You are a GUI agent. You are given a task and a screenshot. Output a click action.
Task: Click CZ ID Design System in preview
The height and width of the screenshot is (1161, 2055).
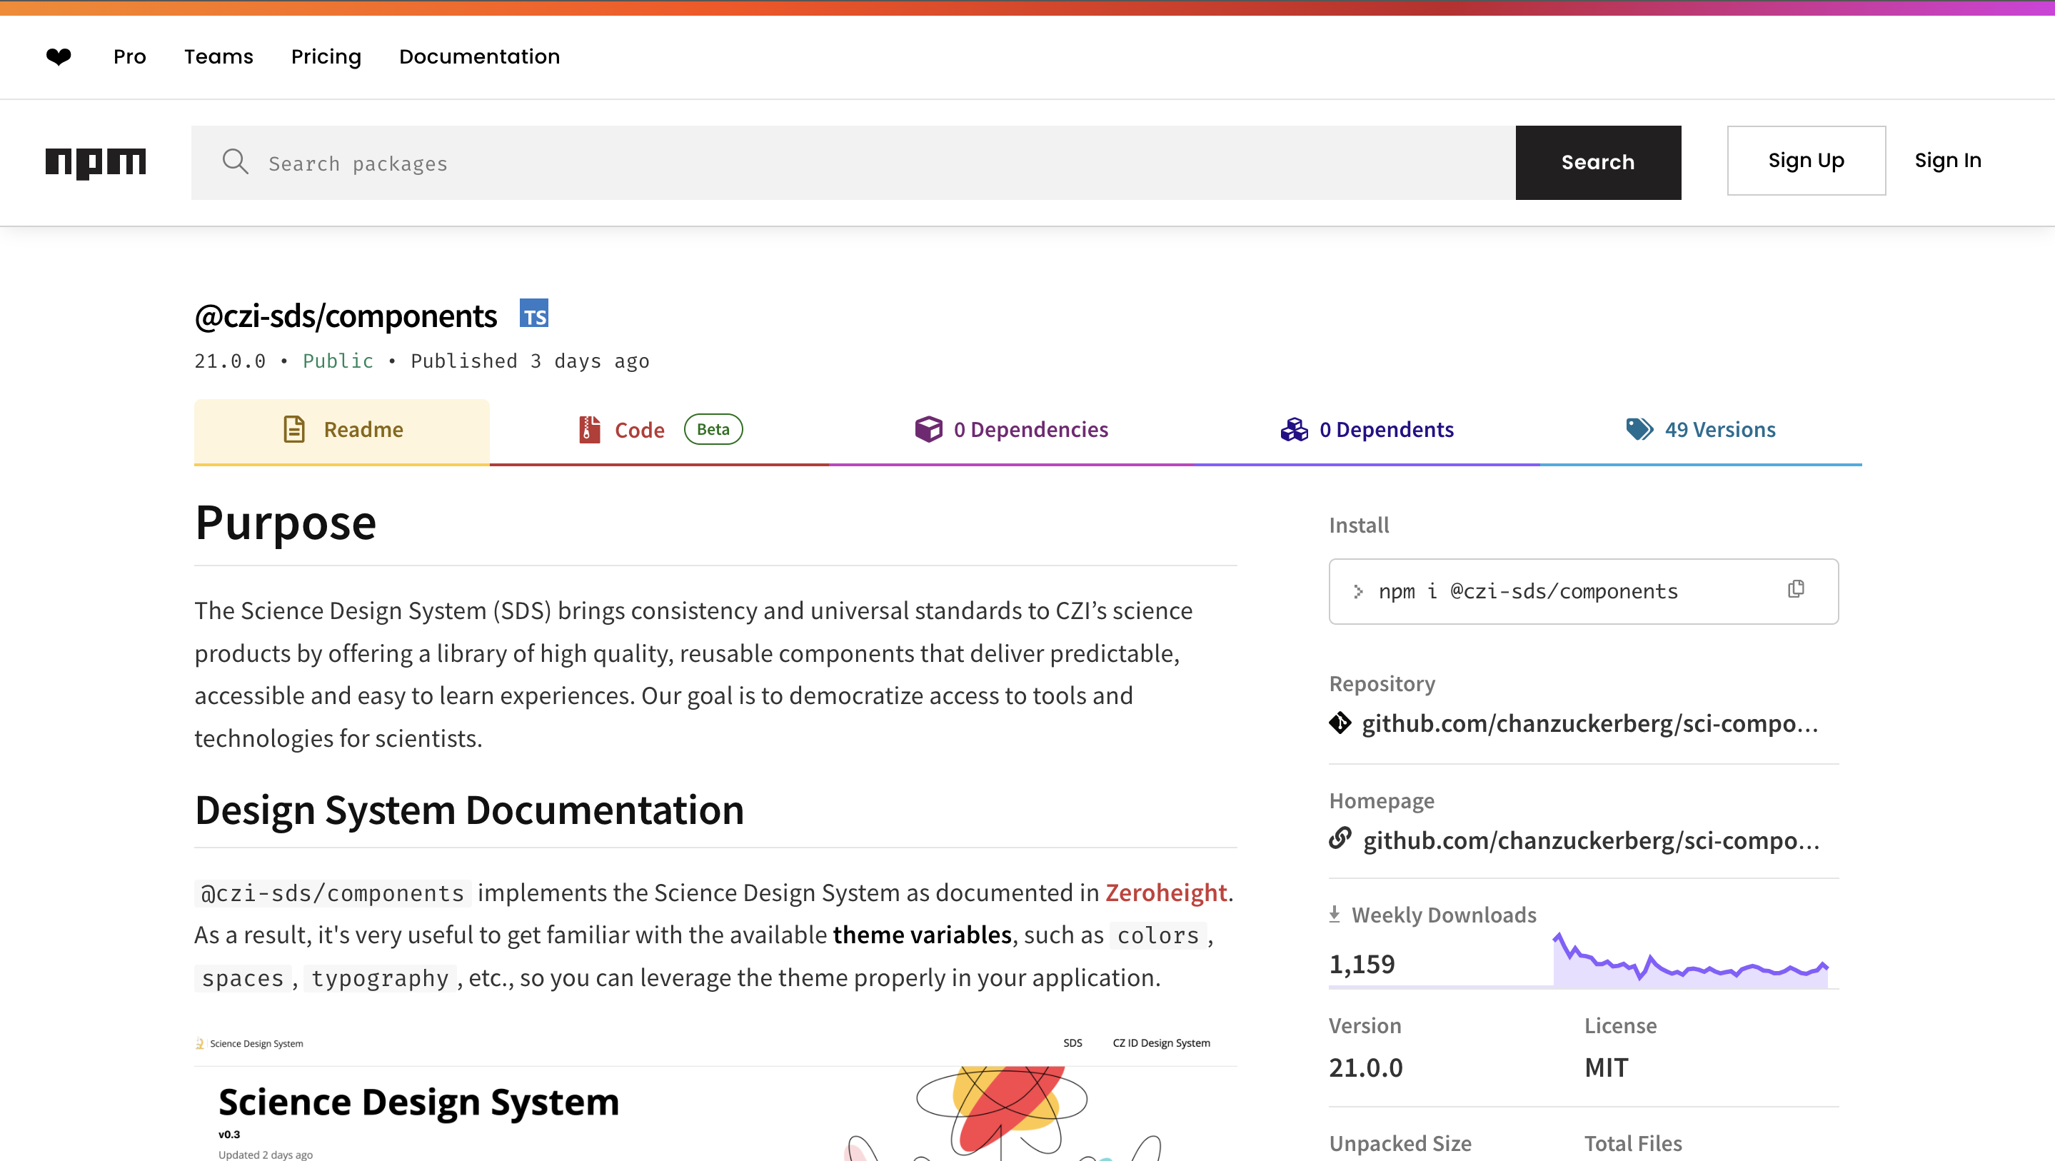(x=1161, y=1043)
